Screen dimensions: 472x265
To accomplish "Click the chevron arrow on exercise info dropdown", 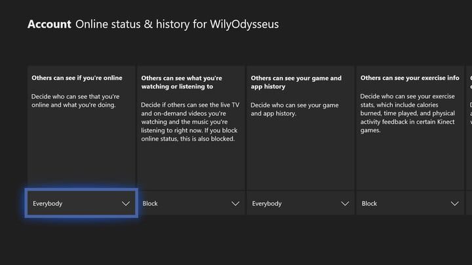I will click(454, 203).
